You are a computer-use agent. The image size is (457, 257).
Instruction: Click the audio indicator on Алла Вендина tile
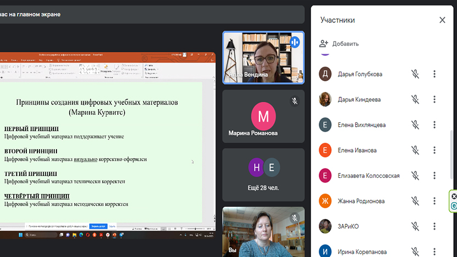click(x=295, y=42)
